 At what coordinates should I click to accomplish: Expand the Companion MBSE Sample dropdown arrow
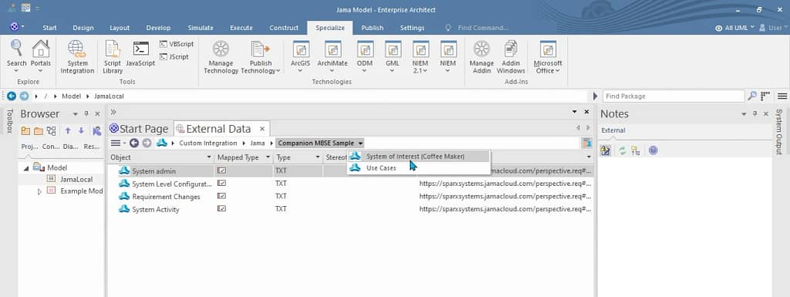[361, 143]
